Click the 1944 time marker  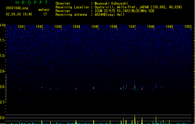tap(76, 27)
